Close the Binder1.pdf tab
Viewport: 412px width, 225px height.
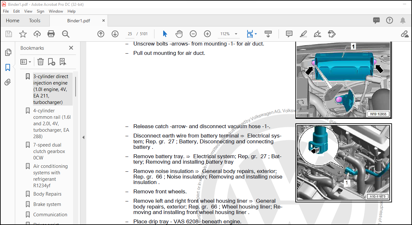[x=104, y=20]
